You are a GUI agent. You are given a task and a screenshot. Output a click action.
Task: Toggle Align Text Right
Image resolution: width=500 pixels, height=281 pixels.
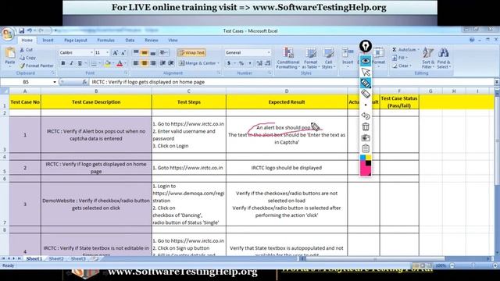153,63
